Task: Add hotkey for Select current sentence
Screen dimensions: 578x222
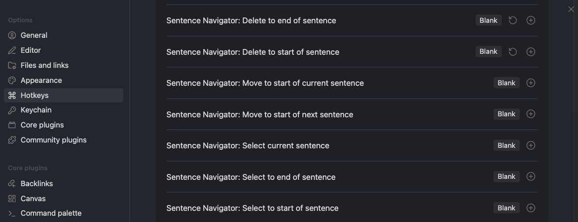Action: click(x=531, y=145)
